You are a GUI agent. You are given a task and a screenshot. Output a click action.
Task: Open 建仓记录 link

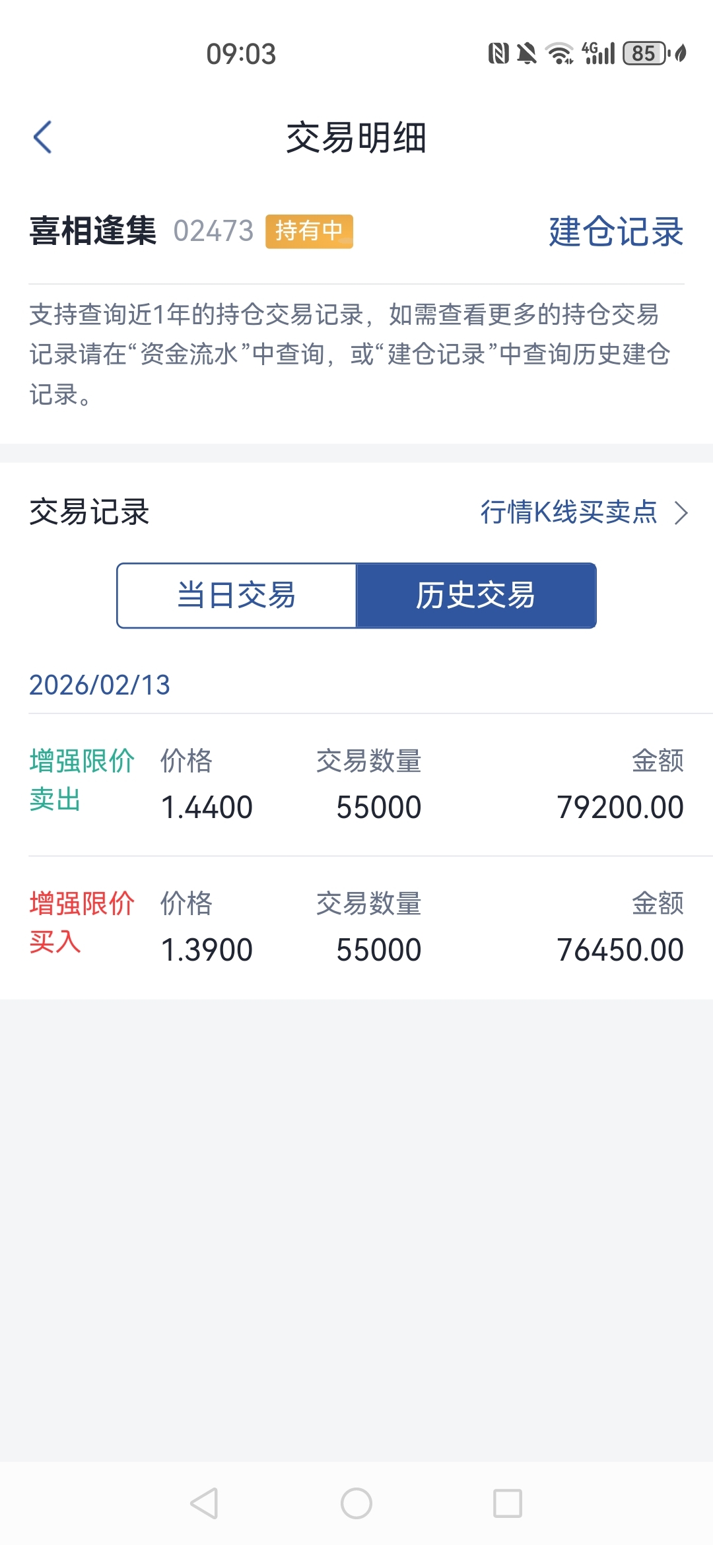(x=616, y=232)
